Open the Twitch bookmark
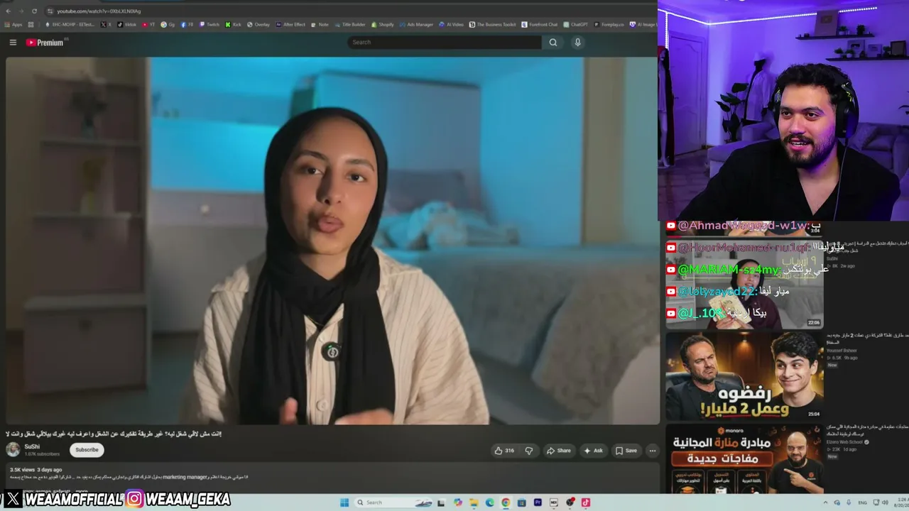The image size is (909, 511). tap(209, 25)
